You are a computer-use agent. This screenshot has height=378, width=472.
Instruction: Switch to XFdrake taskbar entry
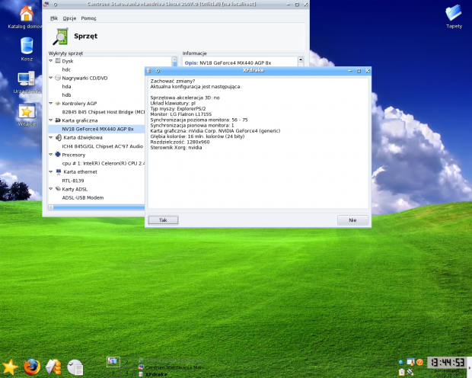153,374
